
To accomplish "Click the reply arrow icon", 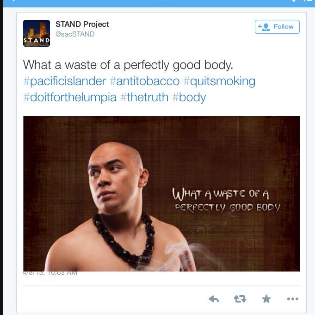I will point(214,299).
